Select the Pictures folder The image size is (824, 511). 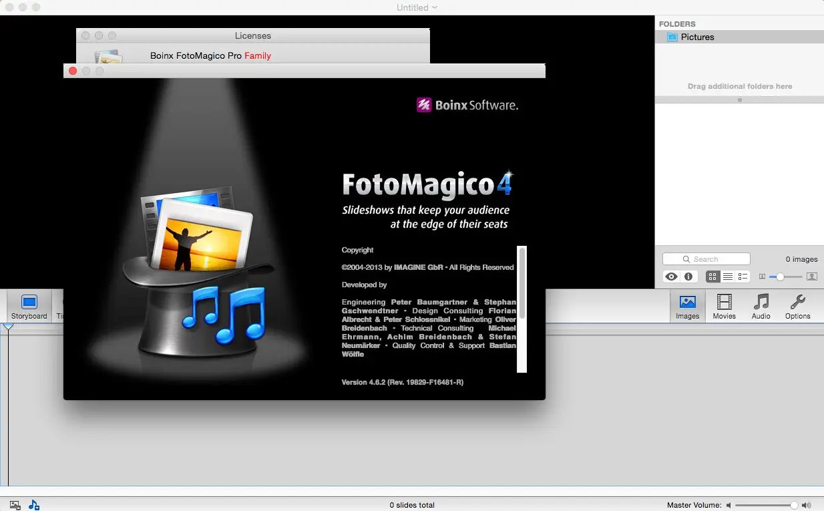click(x=739, y=37)
